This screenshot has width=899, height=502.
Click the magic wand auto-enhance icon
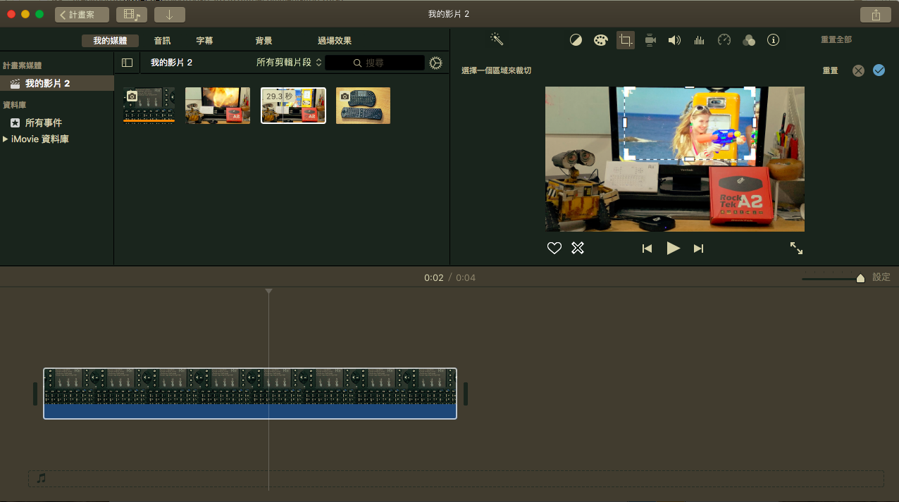[x=497, y=39]
